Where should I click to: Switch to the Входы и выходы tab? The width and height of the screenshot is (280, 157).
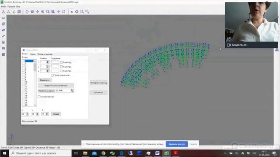pyautogui.click(x=45, y=54)
